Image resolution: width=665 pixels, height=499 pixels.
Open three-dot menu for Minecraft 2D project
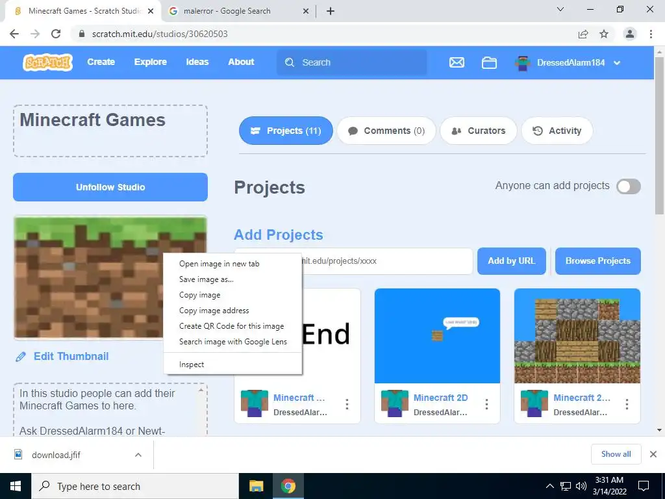click(486, 404)
